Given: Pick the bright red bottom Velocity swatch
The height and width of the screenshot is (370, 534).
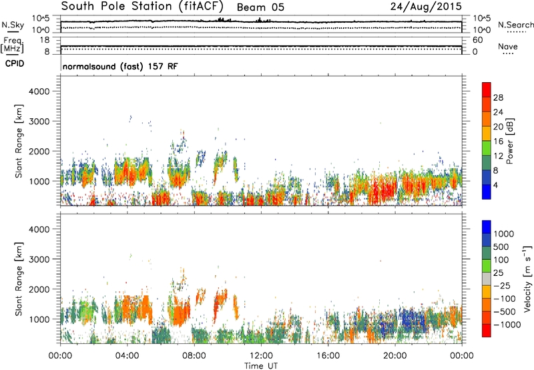Looking at the screenshot, I should point(487,331).
